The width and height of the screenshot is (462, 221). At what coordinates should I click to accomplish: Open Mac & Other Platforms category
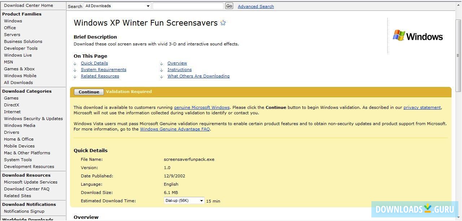(27, 153)
